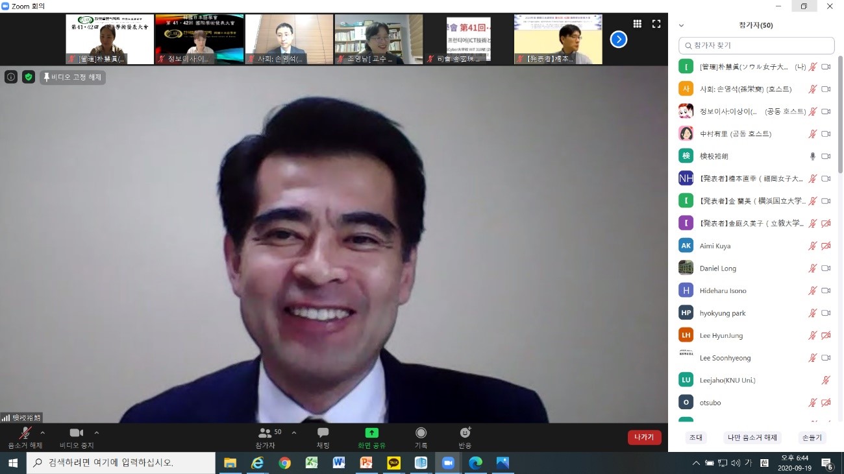Click the green encryption shield icon

[29, 77]
